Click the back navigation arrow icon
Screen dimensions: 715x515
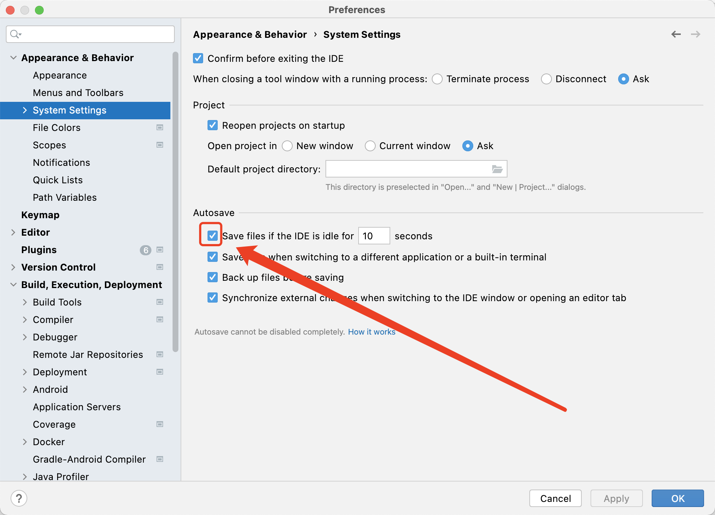click(676, 34)
